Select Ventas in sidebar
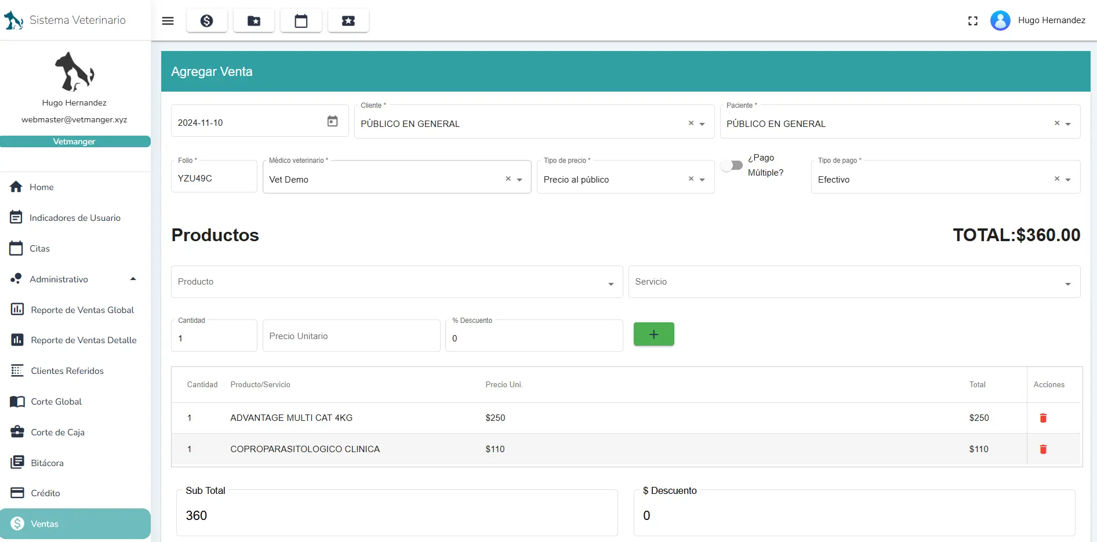Image resolution: width=1097 pixels, height=542 pixels. tap(75, 524)
